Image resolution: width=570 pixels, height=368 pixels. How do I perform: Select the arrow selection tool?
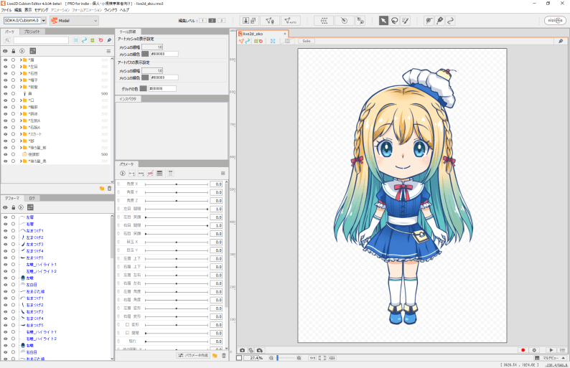click(x=383, y=21)
